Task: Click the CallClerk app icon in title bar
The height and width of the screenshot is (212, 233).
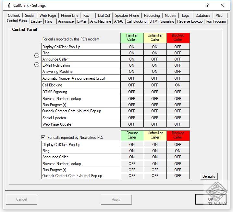Action: tap(9, 5)
